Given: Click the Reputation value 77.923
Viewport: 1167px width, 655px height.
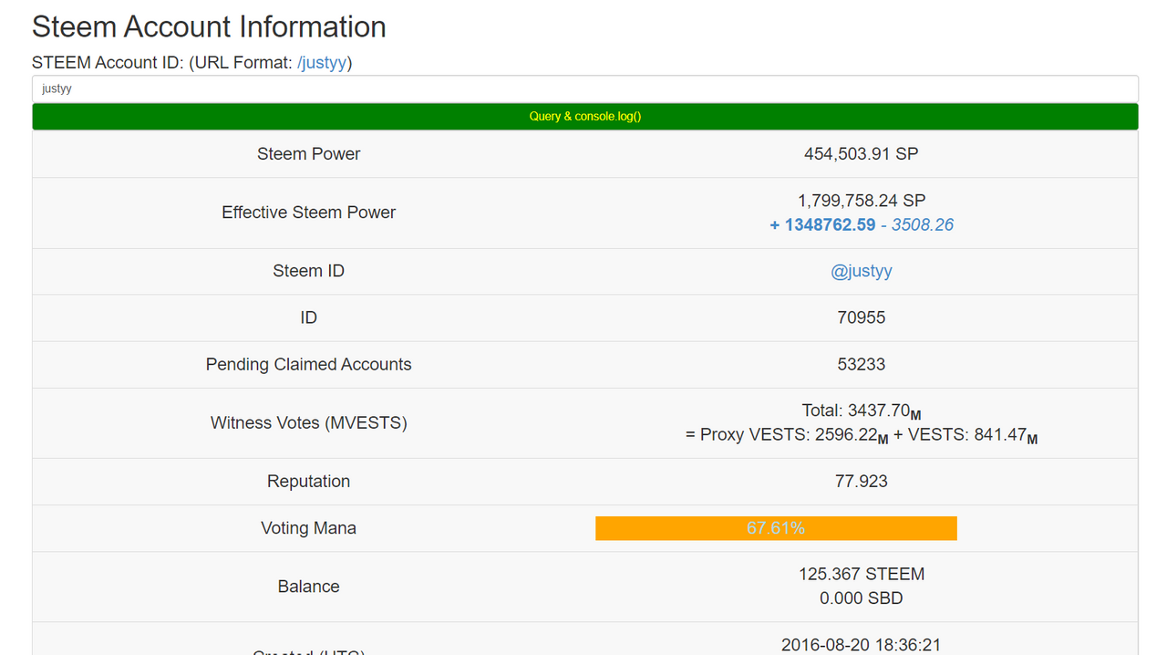Looking at the screenshot, I should 862,481.
